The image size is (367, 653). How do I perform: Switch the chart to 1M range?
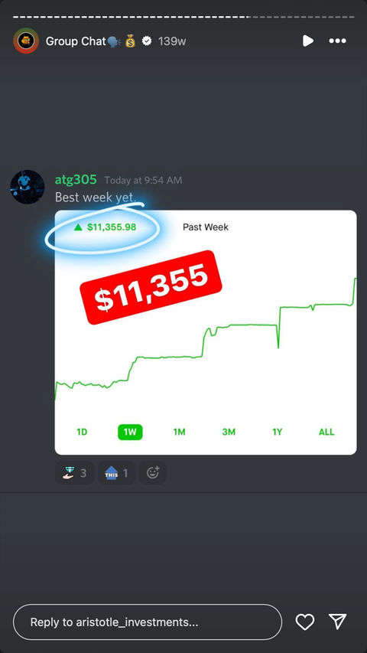point(180,432)
